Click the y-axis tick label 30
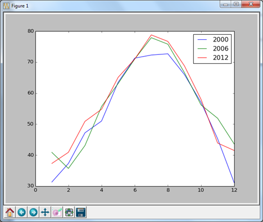This screenshot has width=263, height=222. point(31,186)
